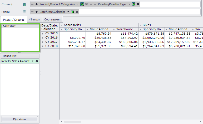This screenshot has height=124, width=203.
Task: Select cell $9,236,034.37
Action: [x=178, y=38]
